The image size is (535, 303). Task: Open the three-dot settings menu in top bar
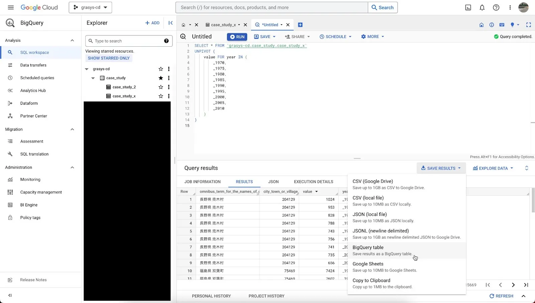[510, 7]
